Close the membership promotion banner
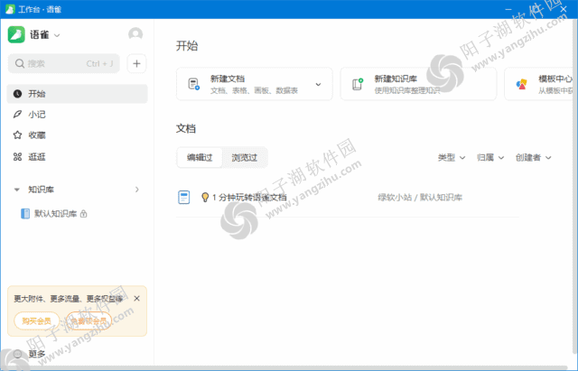The width and height of the screenshot is (578, 371). click(x=136, y=299)
